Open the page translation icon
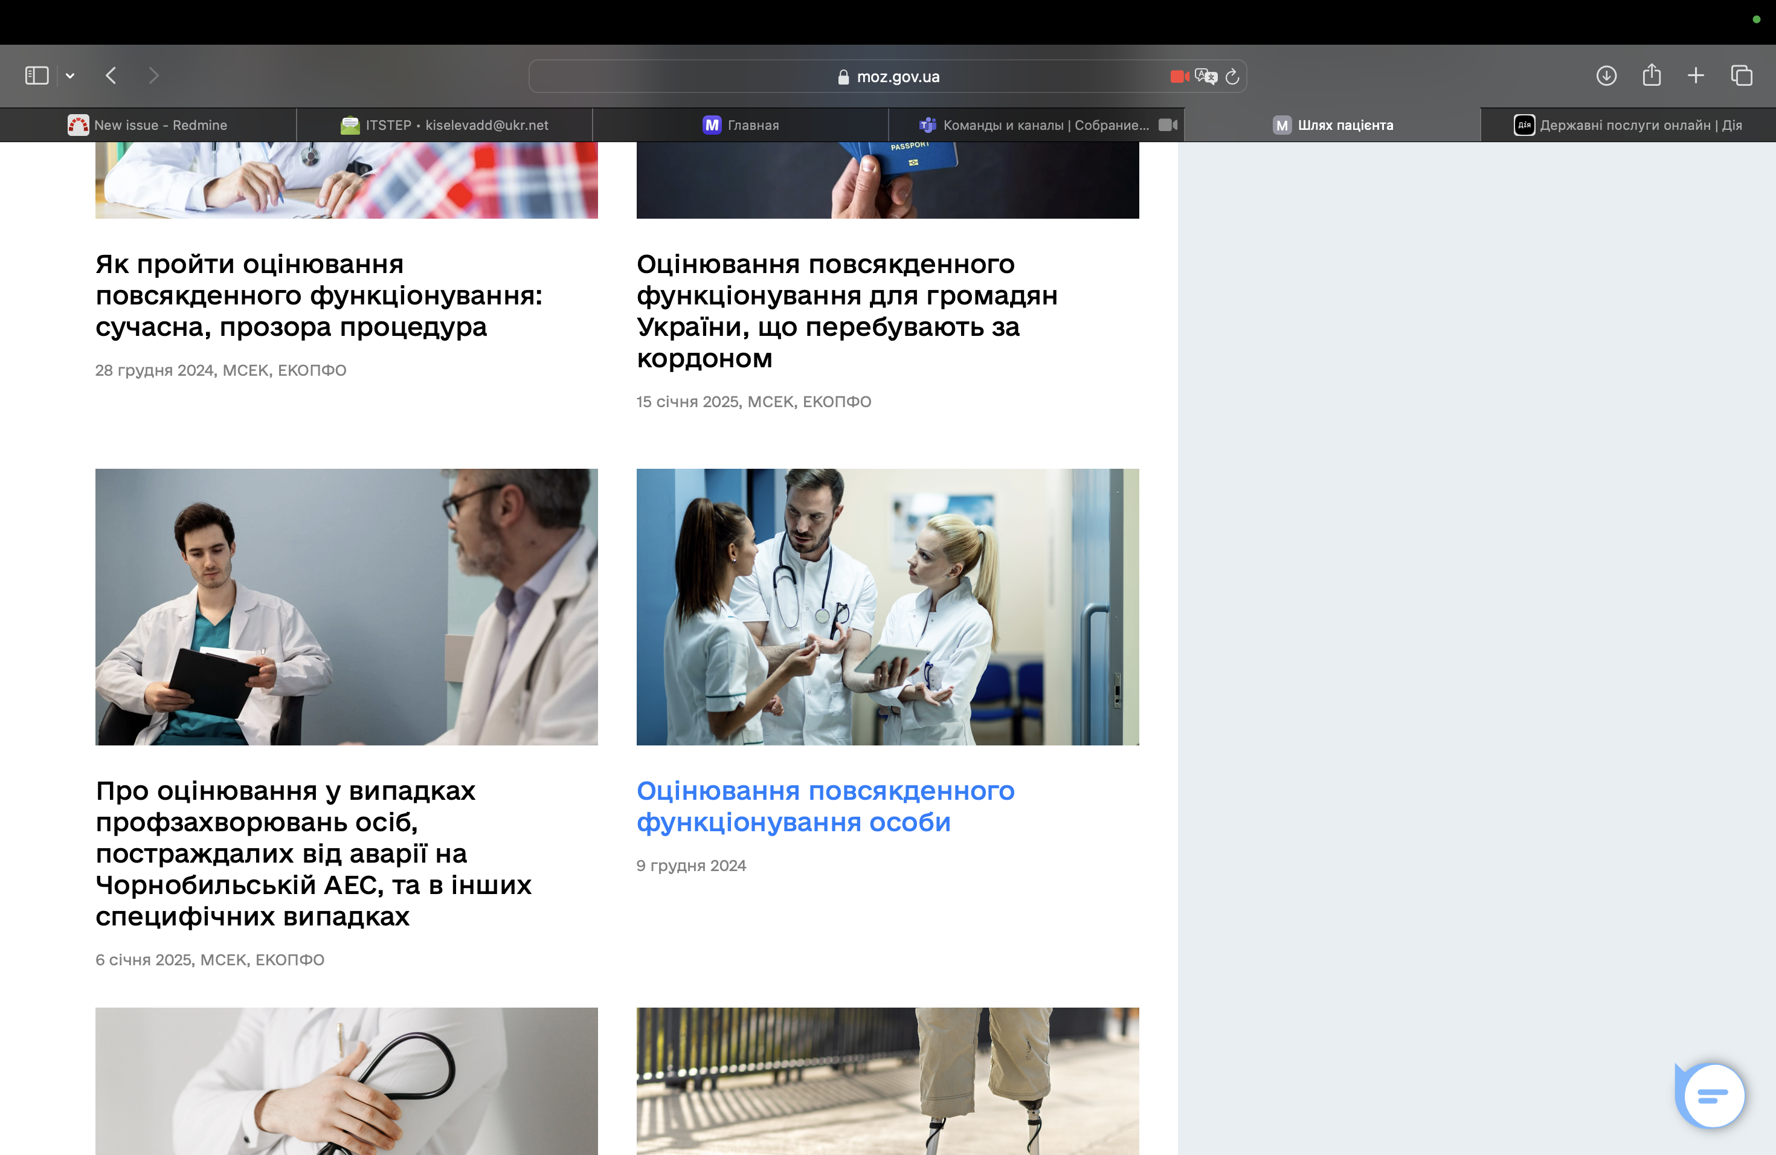The image size is (1776, 1155). tap(1205, 76)
